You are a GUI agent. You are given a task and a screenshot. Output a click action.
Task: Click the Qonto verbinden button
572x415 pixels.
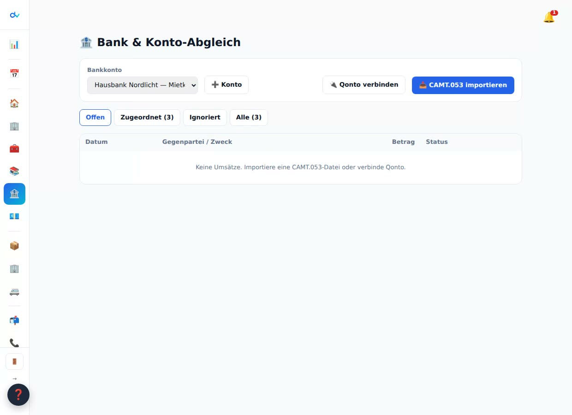pos(364,85)
